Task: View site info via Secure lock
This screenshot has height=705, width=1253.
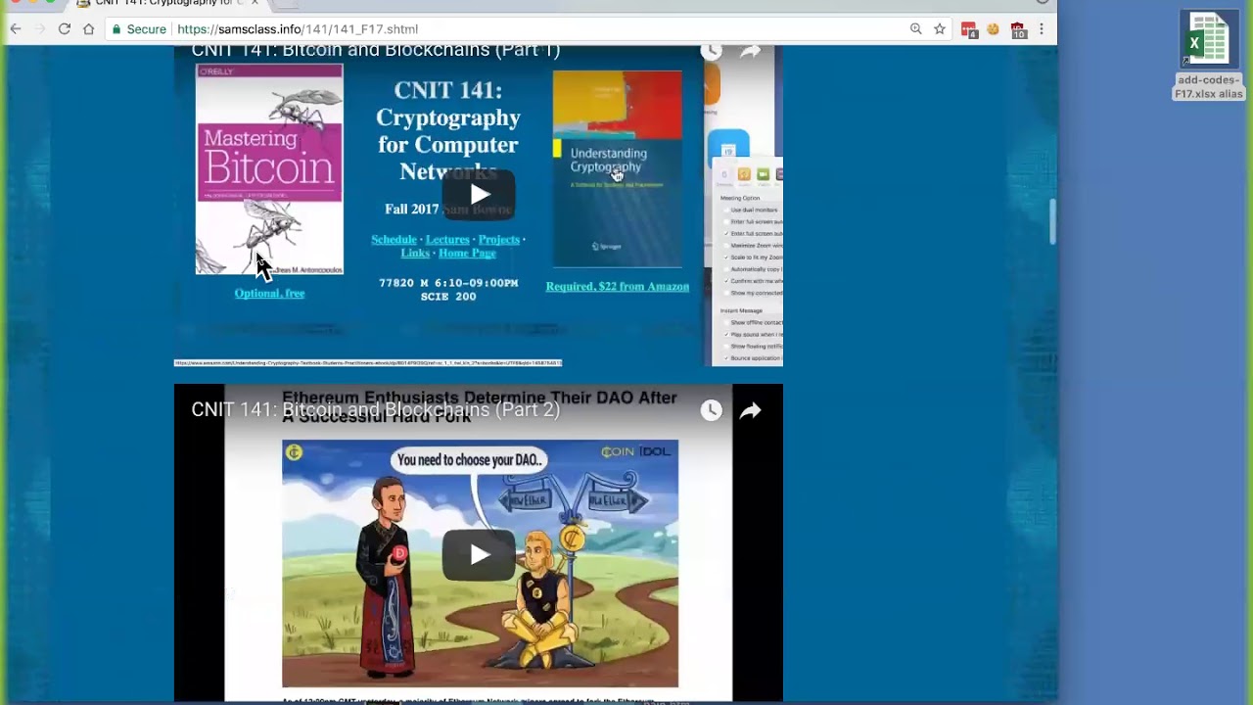Action: [x=139, y=29]
